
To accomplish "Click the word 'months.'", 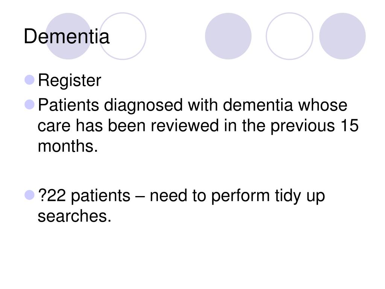I will pyautogui.click(x=68, y=146).
